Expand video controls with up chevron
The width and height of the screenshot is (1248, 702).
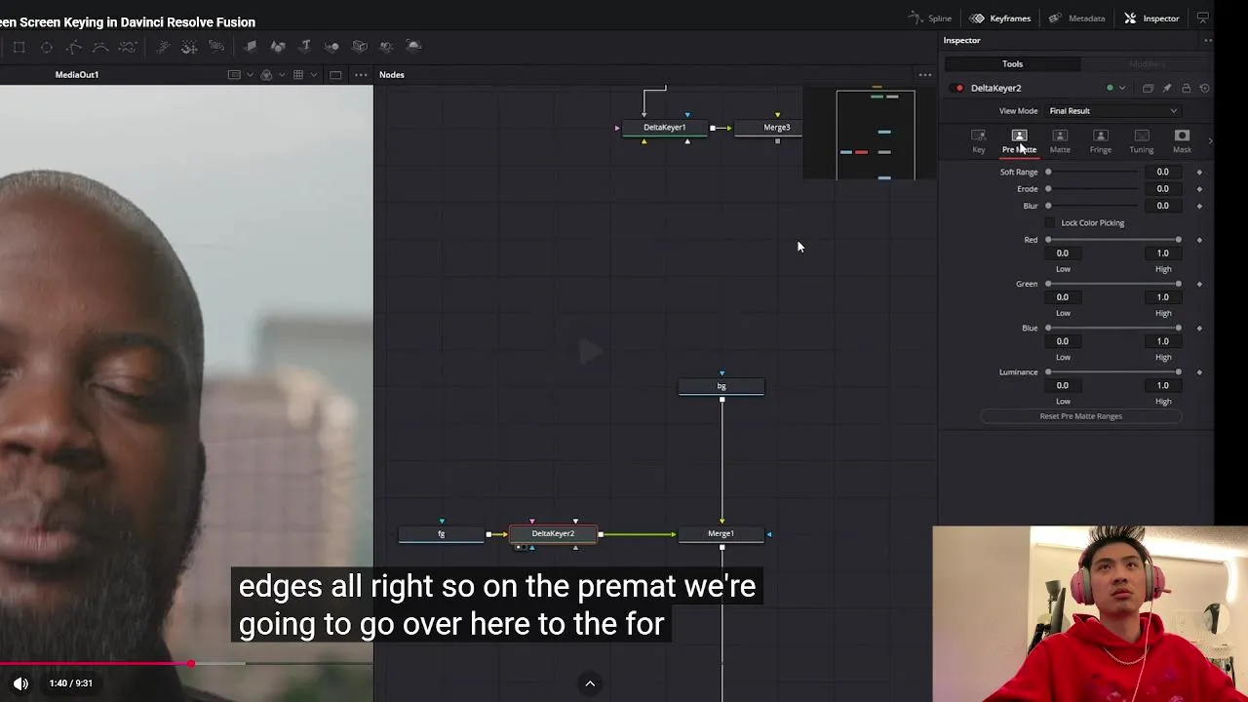click(590, 683)
